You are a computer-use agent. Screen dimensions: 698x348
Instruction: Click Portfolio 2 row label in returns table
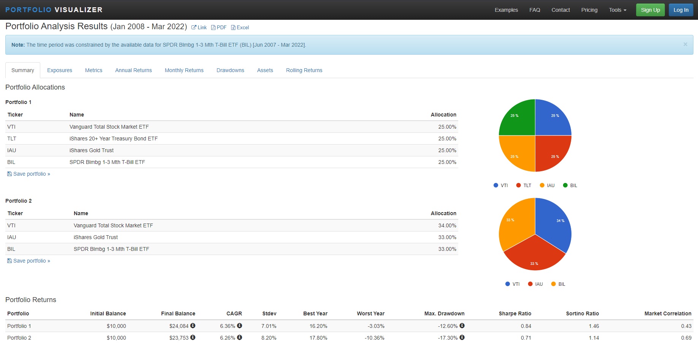19,338
